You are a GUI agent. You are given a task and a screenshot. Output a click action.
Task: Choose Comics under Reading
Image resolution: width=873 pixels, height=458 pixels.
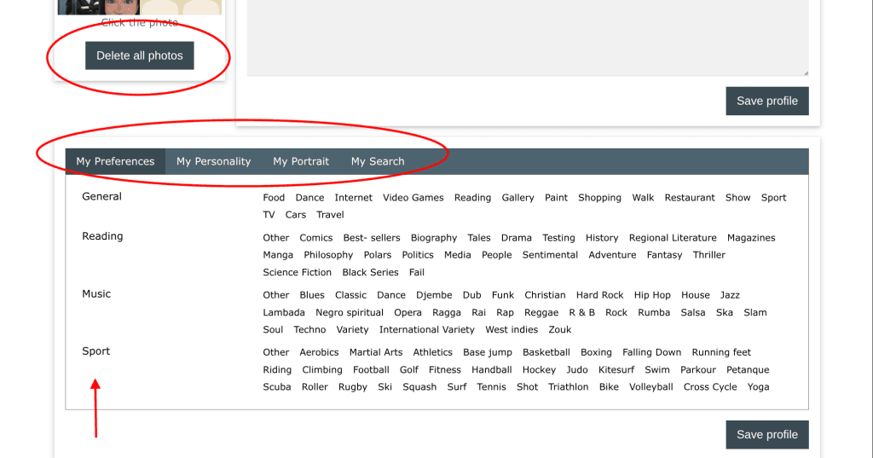(316, 238)
